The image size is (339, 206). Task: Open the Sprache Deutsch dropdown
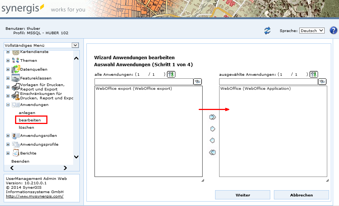[x=312, y=31]
